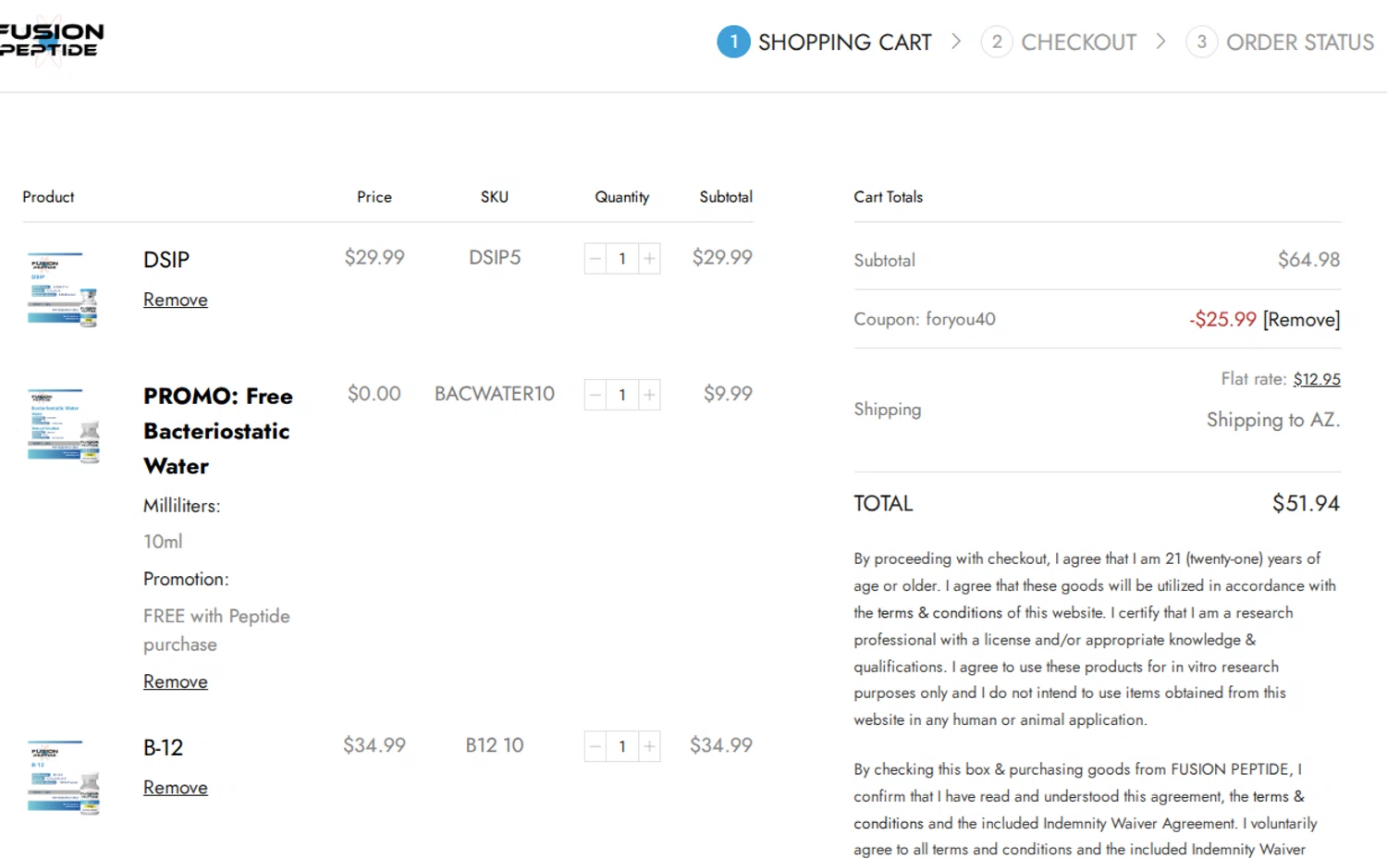1387x859 pixels.
Task: Click the 10ml milliliters value
Action: click(163, 542)
